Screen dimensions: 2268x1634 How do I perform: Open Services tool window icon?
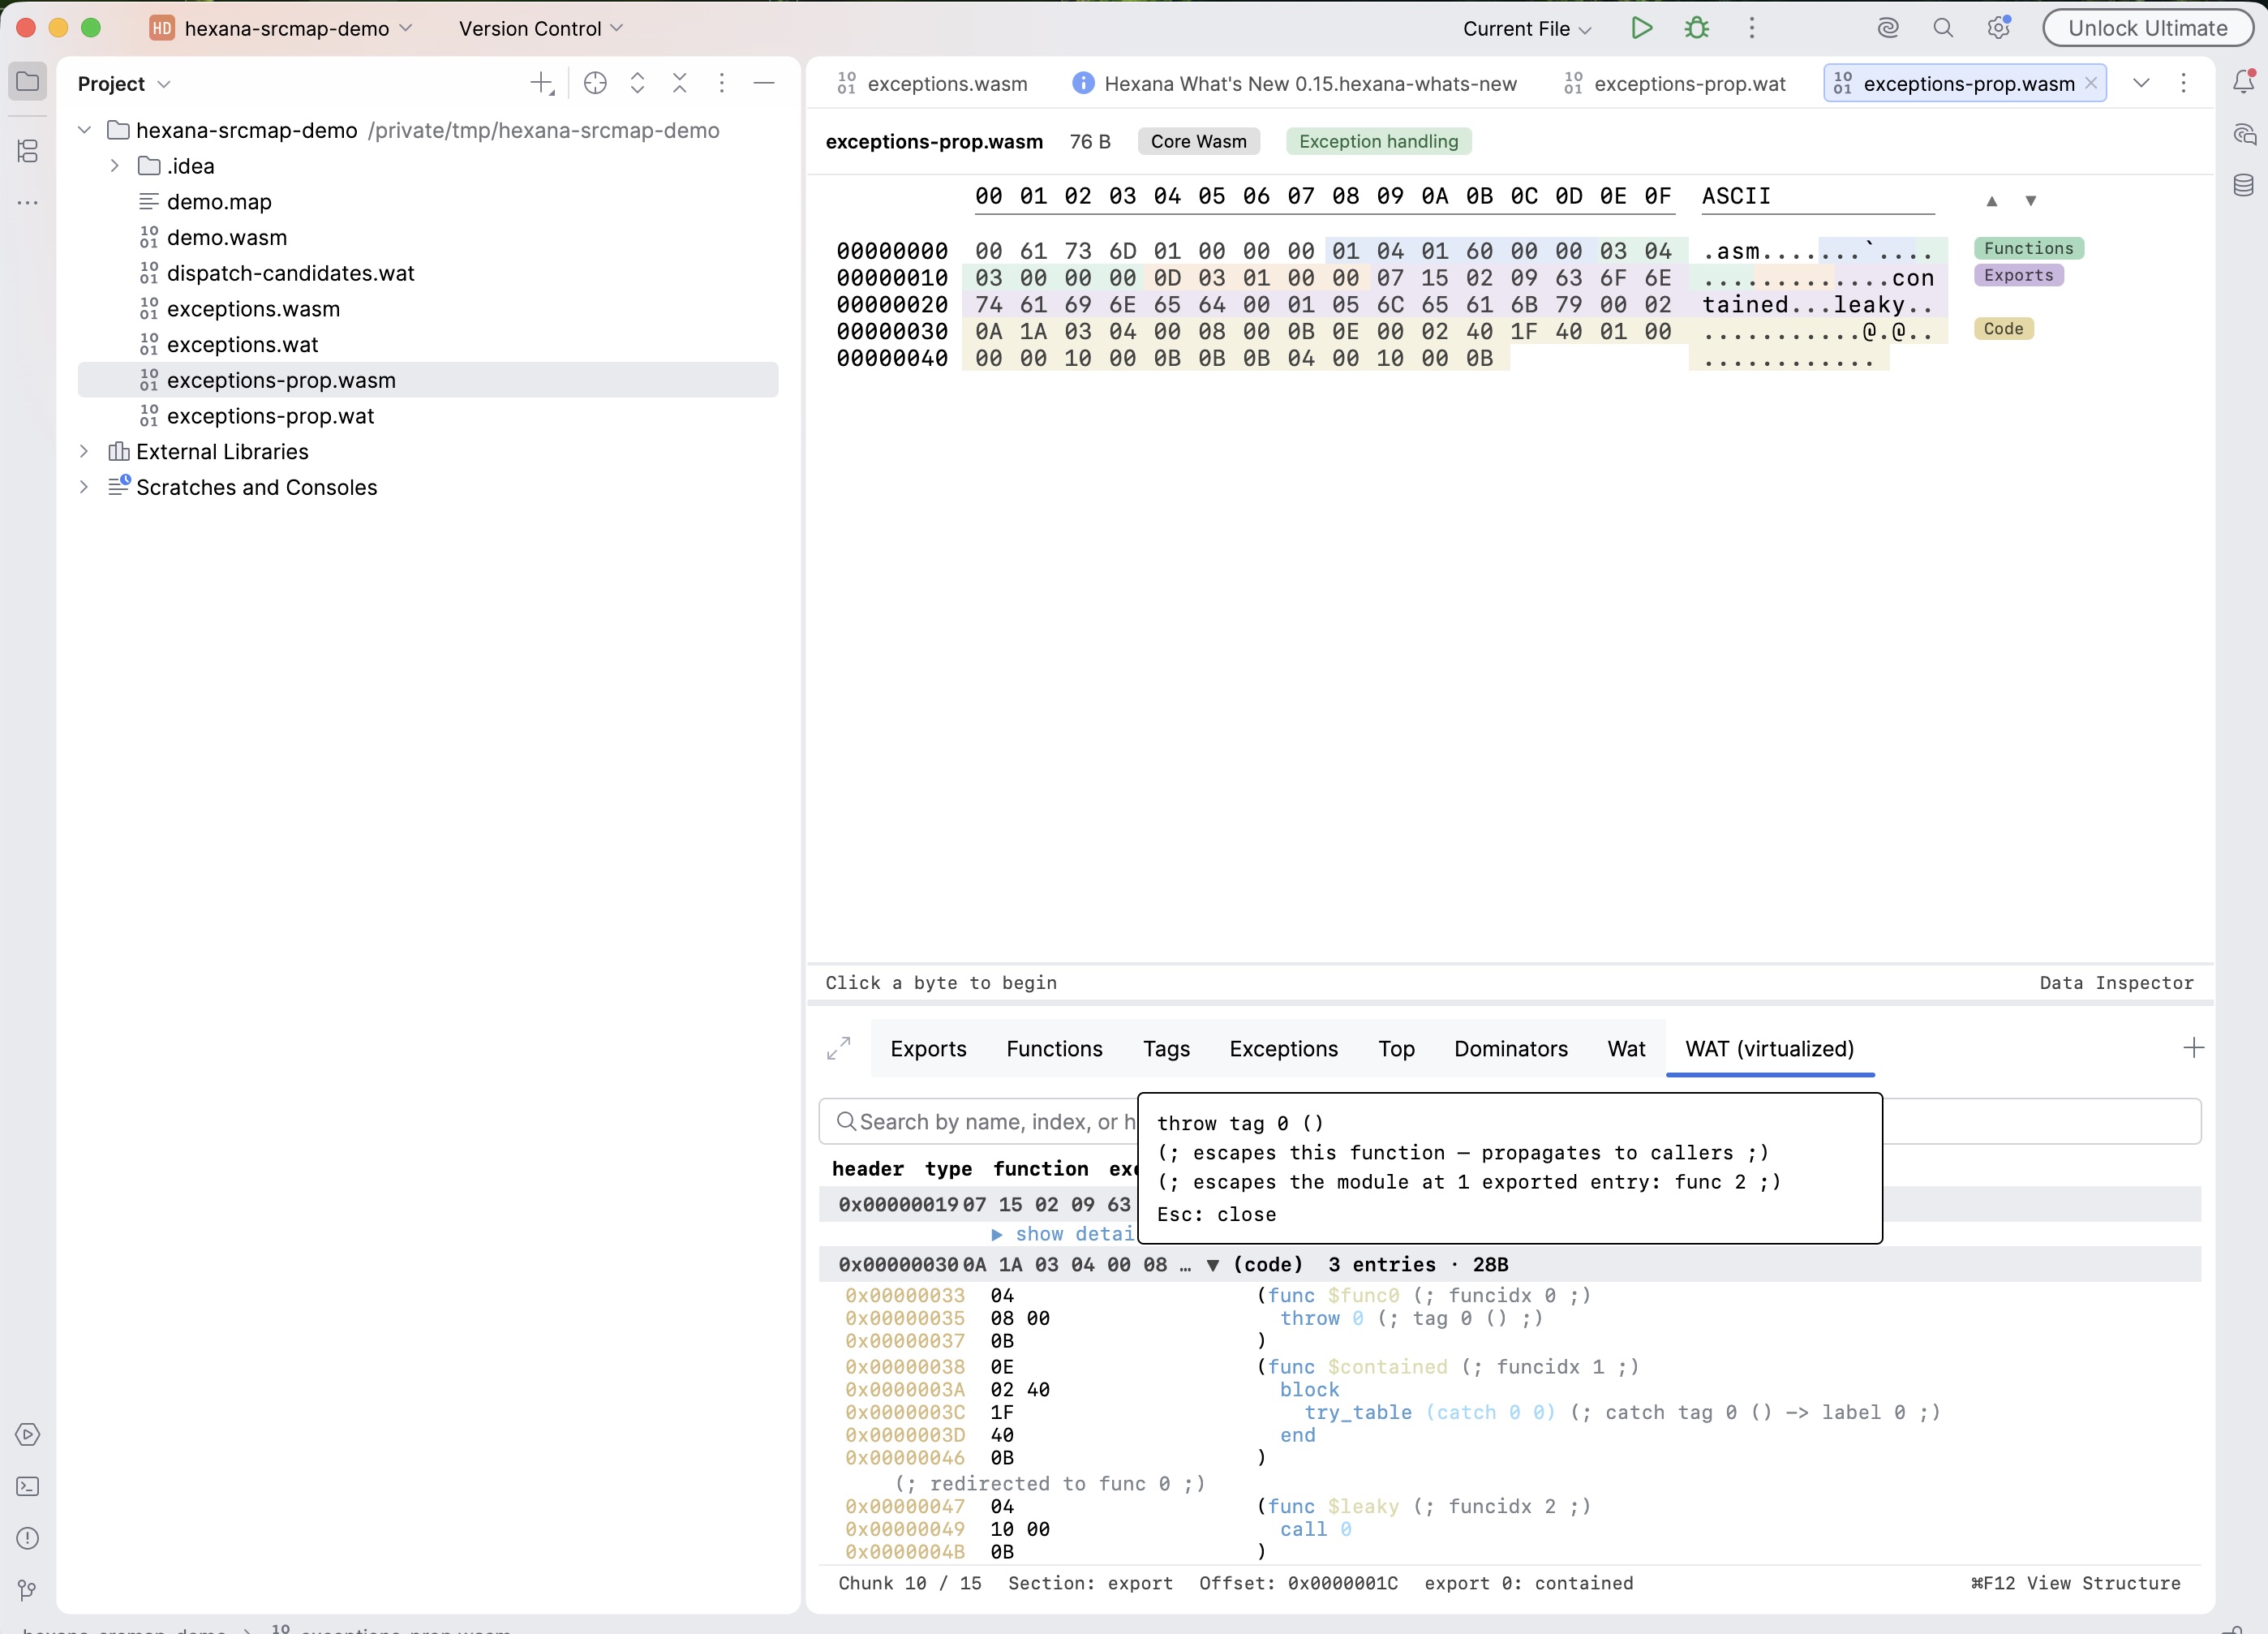(x=28, y=1434)
